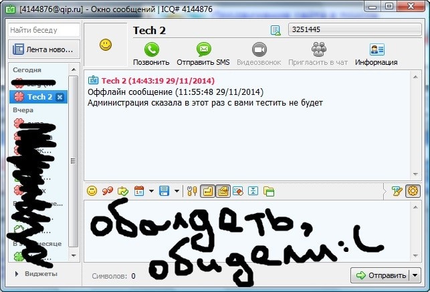Click the notes icon beside the number field
430x292 pixels.
click(276, 30)
